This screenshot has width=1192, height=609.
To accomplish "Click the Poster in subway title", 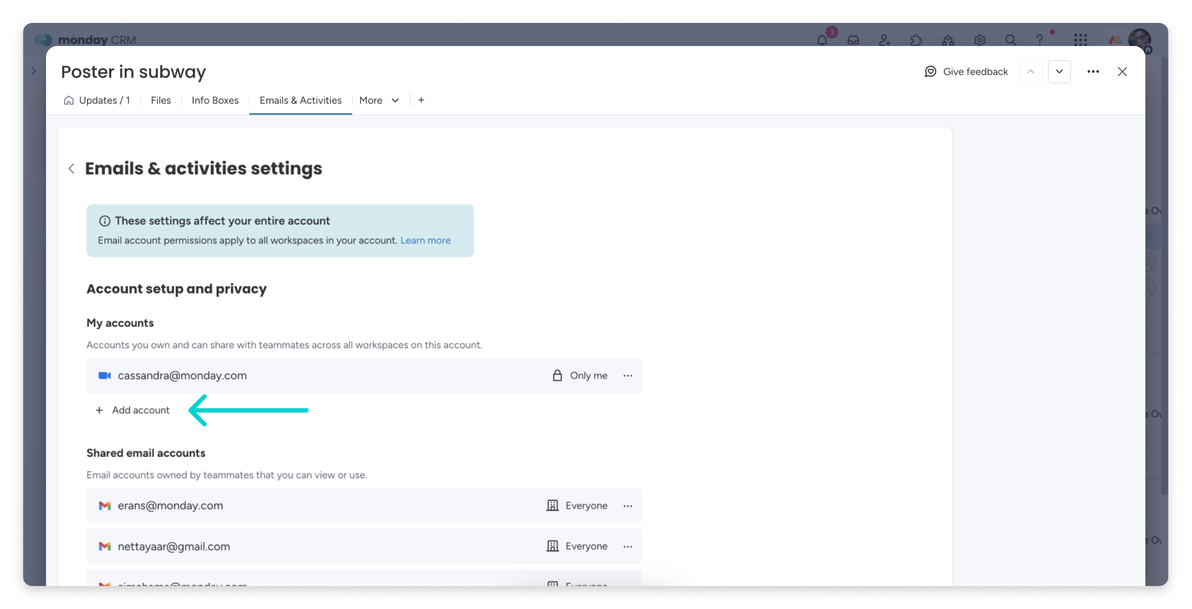I will (133, 72).
